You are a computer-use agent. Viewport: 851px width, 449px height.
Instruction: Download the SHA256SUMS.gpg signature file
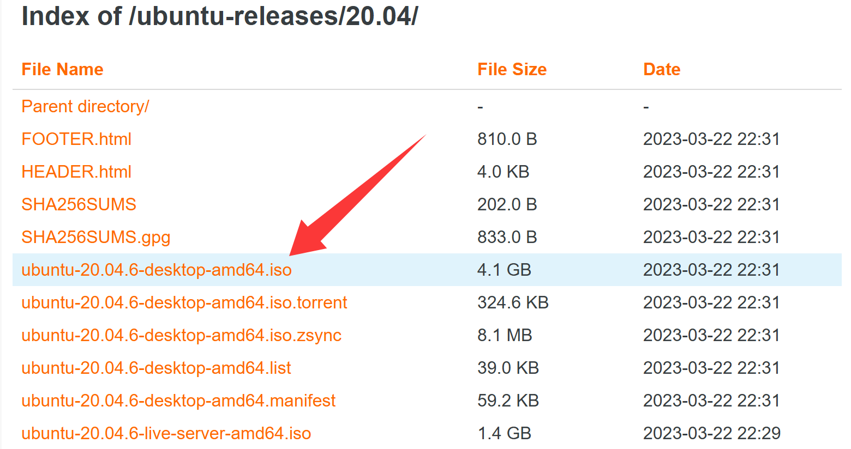96,237
